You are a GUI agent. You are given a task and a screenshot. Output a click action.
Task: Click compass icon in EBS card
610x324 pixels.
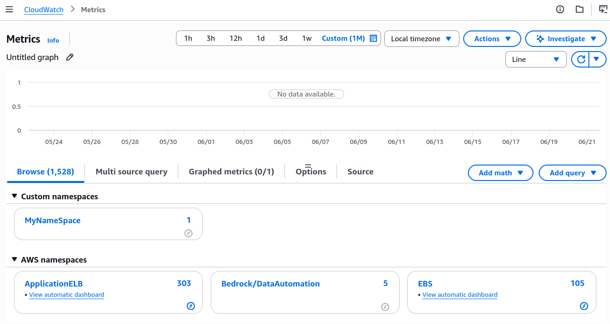tap(584, 306)
